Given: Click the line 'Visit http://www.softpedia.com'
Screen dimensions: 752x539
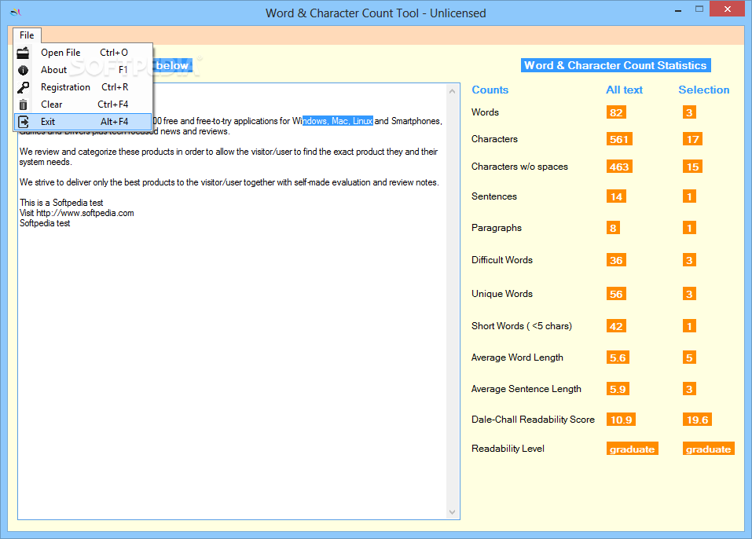Looking at the screenshot, I should pyautogui.click(x=77, y=213).
